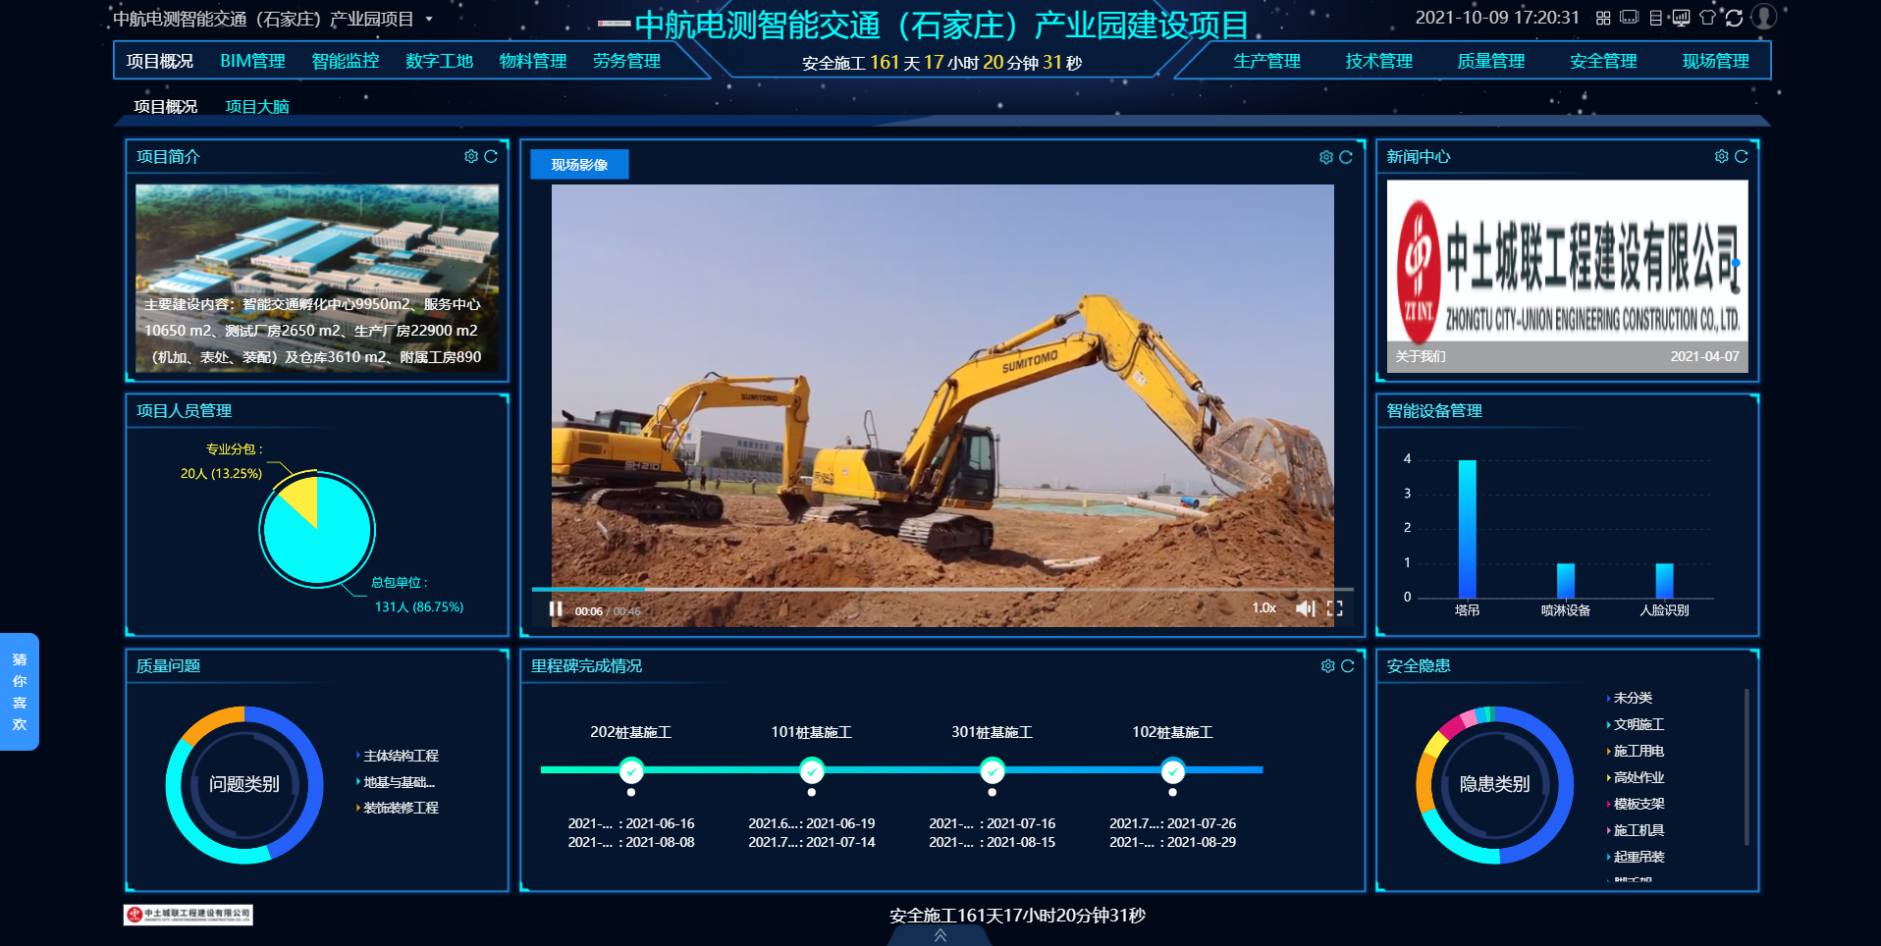Expand the bottom panel with up chevron
The width and height of the screenshot is (1881, 946).
(940, 935)
